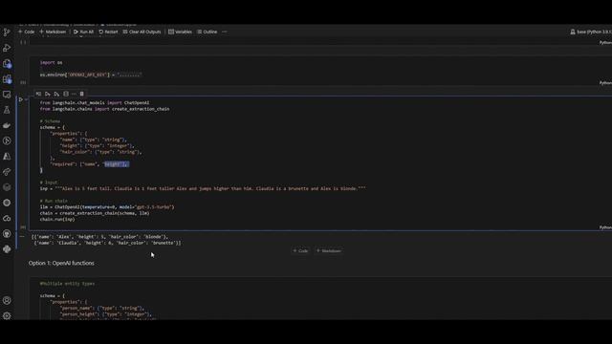Execute cells above from cell toolbar

[48, 94]
